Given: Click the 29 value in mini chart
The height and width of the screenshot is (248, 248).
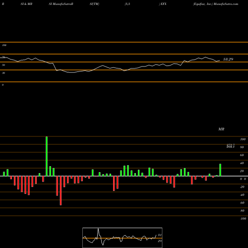Looking at the screenshot, I should (x=160, y=241).
